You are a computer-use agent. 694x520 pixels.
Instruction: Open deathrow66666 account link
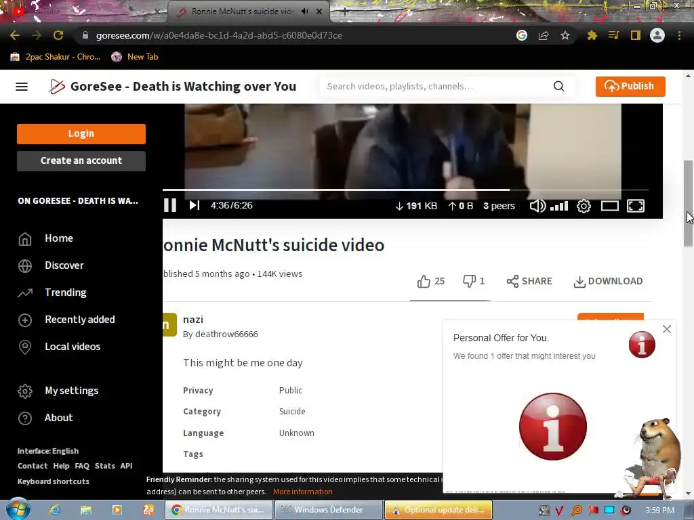point(220,334)
